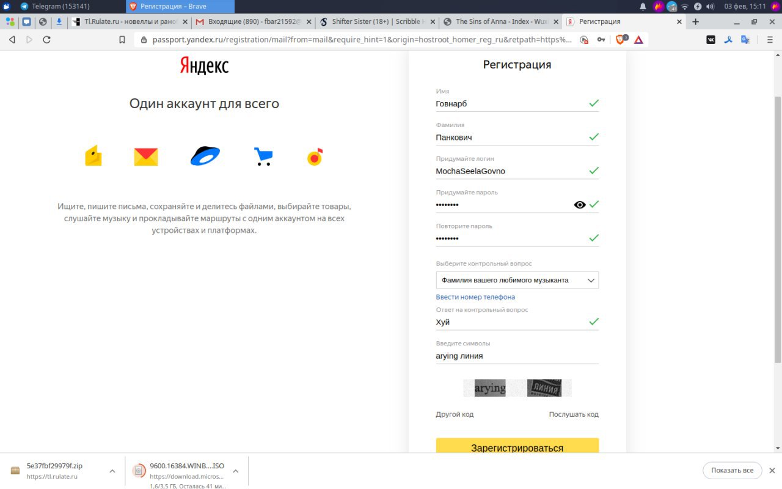Close the downloads bar
The width and height of the screenshot is (782, 489).
click(772, 470)
